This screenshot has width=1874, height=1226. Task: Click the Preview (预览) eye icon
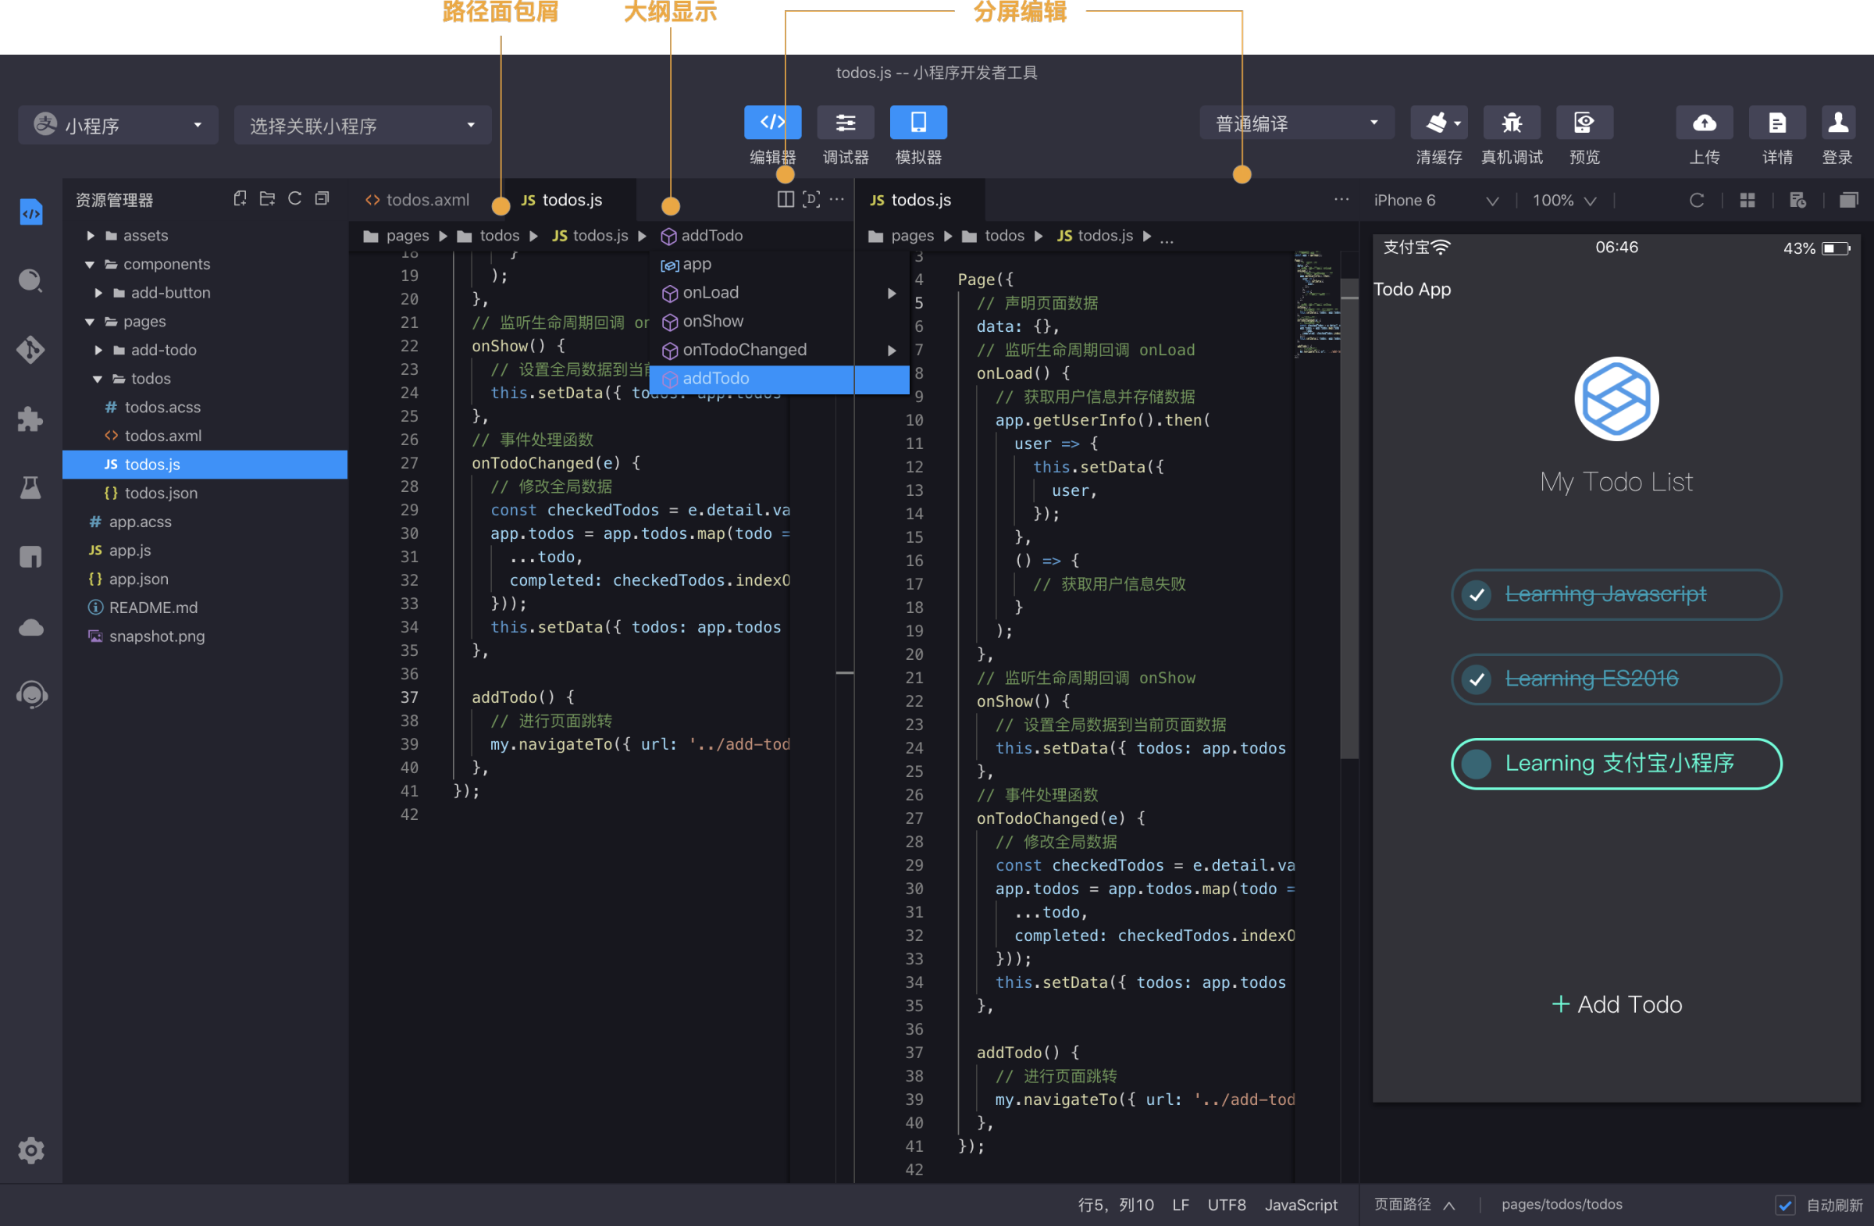point(1584,122)
